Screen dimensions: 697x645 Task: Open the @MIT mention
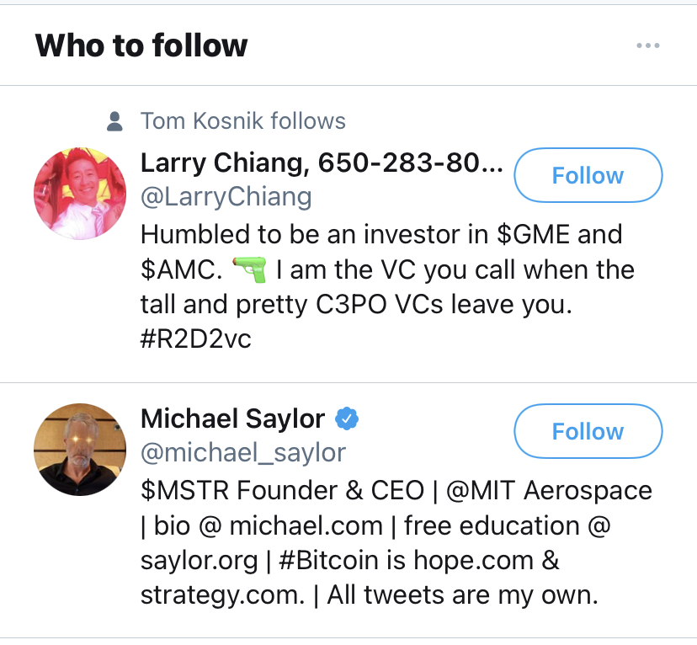coord(477,489)
